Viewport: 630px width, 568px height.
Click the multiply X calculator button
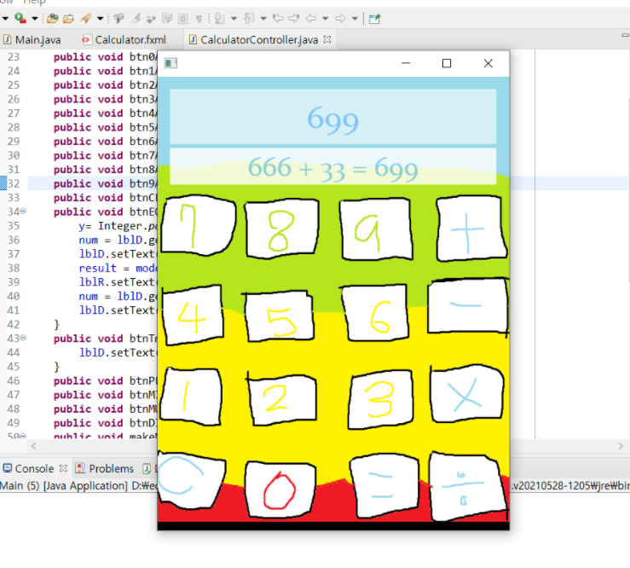(x=466, y=393)
